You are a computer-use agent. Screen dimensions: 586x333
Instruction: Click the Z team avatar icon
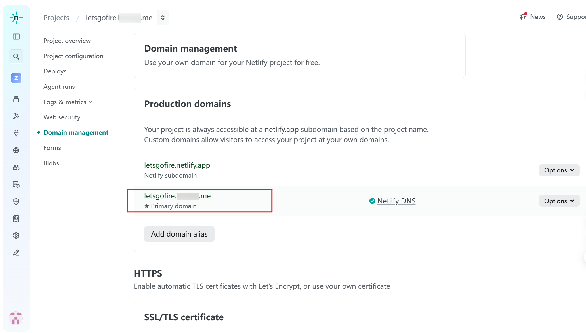(16, 78)
